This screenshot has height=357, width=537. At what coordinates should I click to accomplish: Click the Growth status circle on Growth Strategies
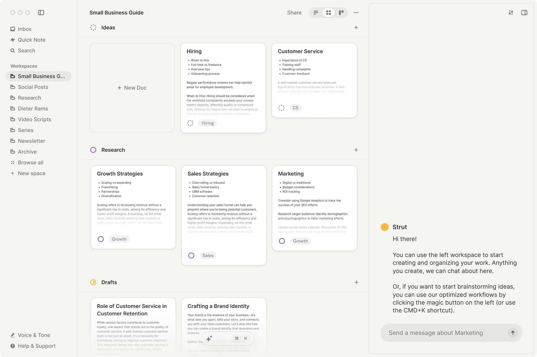tap(101, 239)
